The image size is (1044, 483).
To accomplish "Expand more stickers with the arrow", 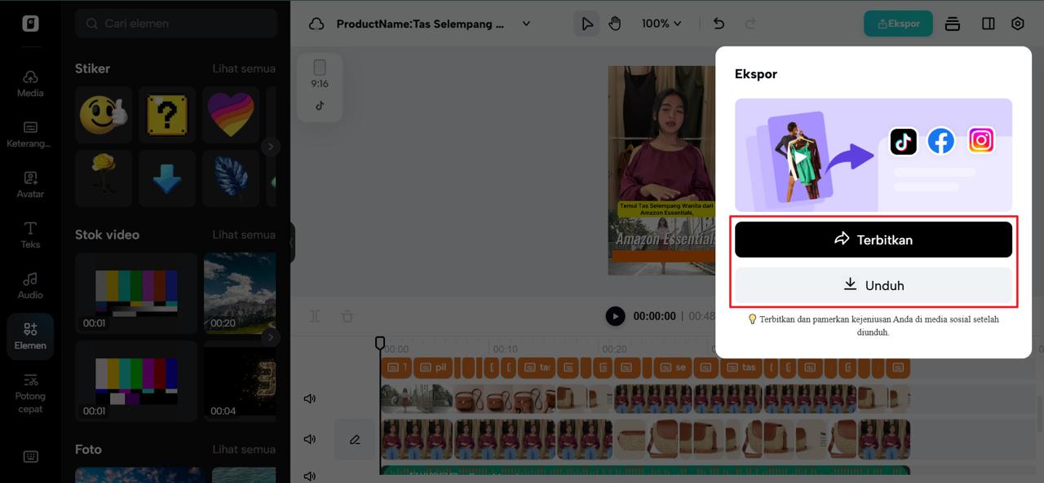I will (270, 147).
